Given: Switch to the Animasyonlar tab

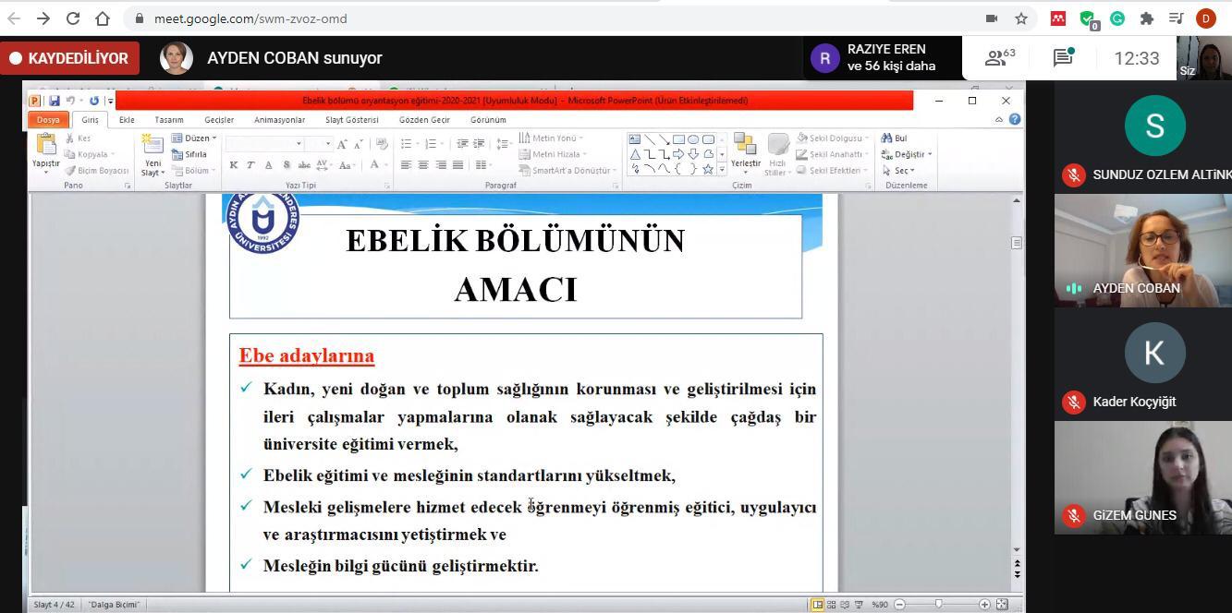Looking at the screenshot, I should 279,120.
